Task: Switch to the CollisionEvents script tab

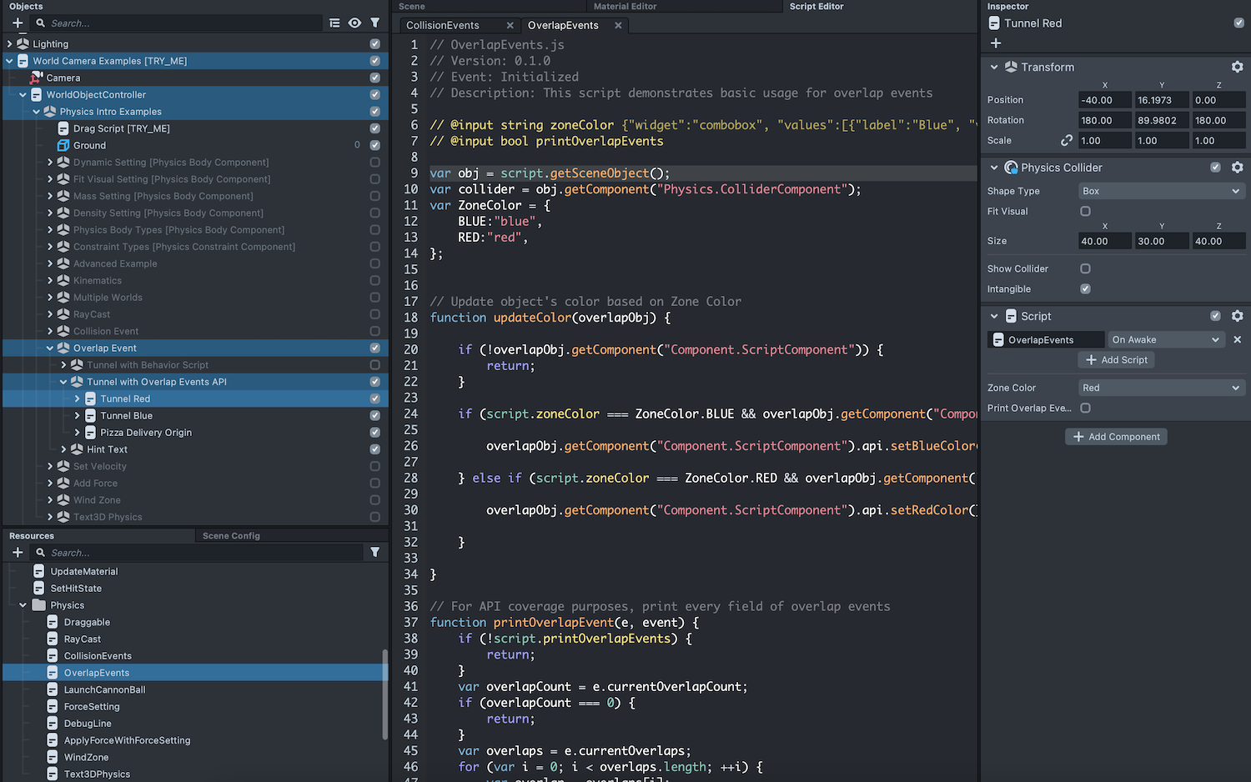Action: 443,25
